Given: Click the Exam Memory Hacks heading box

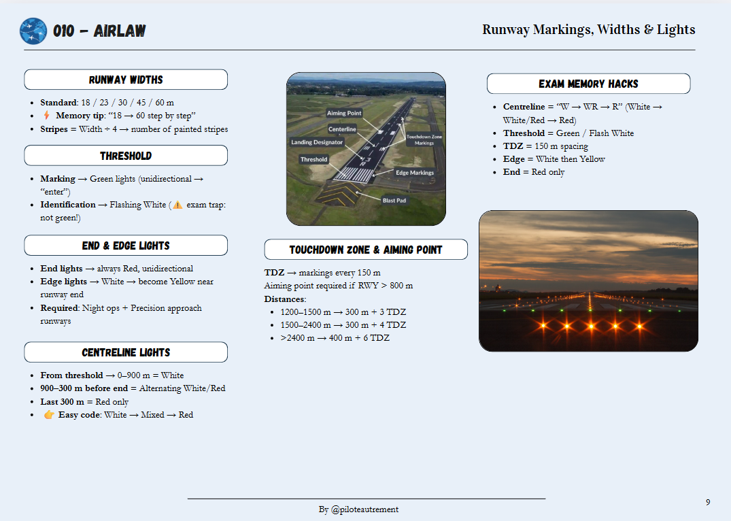Looking at the screenshot, I should [x=588, y=84].
